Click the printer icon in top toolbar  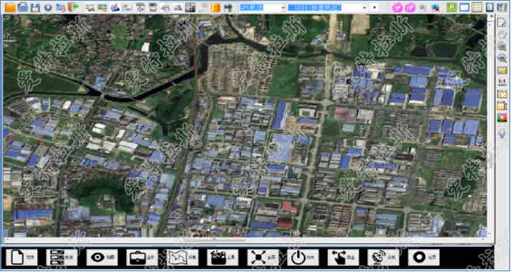point(165,7)
